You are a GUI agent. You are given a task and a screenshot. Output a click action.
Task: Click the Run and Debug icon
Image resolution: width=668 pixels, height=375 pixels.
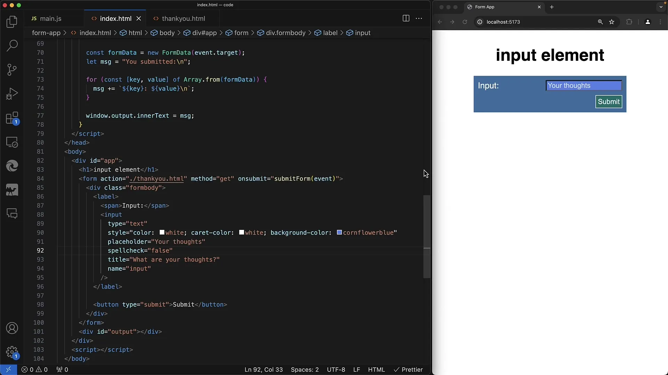pyautogui.click(x=12, y=93)
